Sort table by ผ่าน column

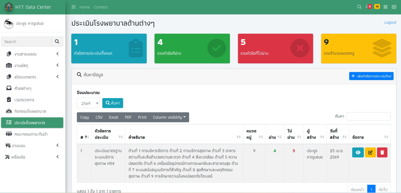274,137
